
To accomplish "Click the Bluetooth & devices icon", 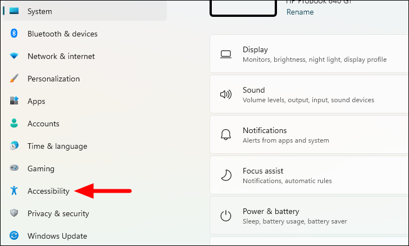I will [15, 34].
